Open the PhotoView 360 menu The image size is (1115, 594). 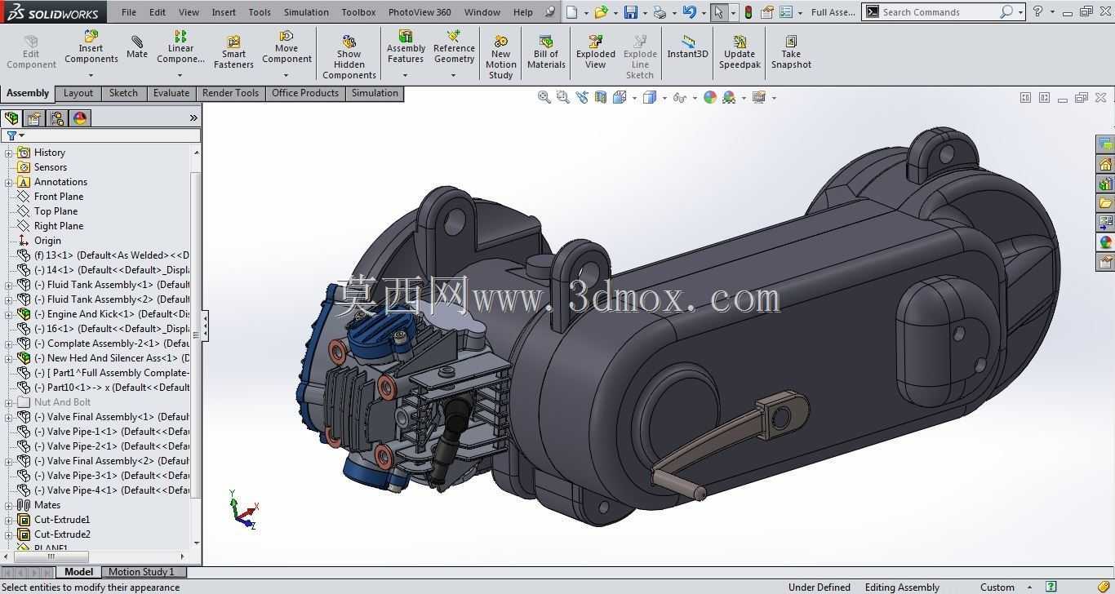[420, 12]
